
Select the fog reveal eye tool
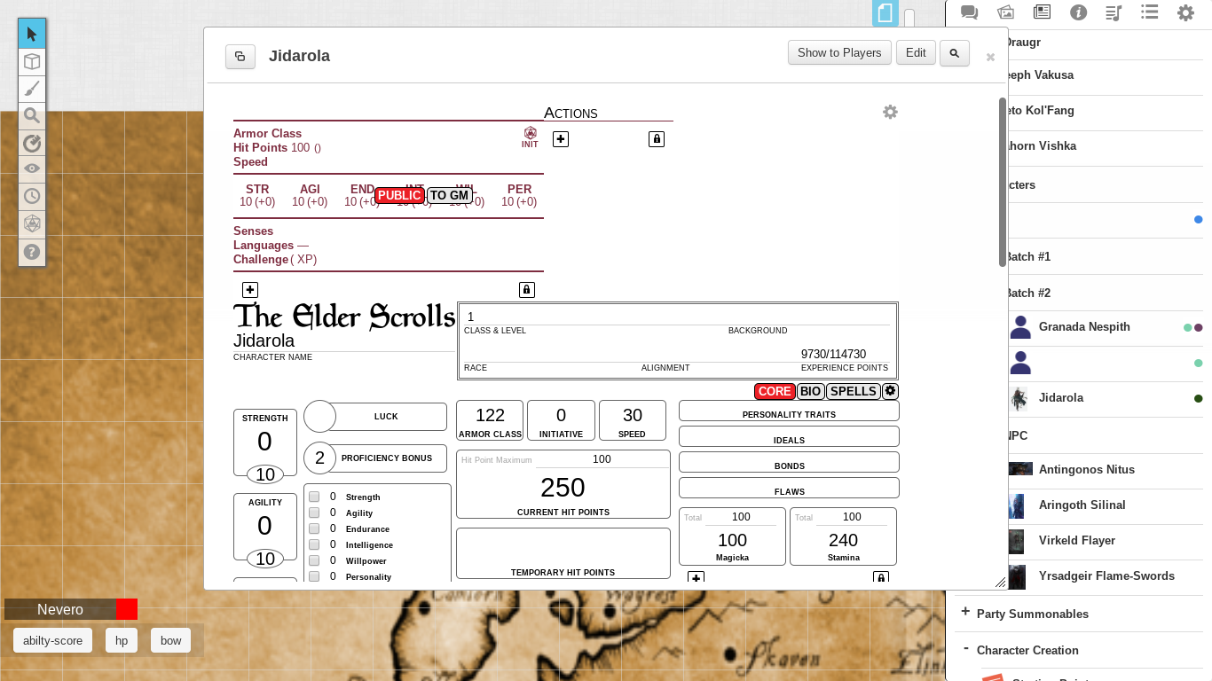[x=32, y=168]
